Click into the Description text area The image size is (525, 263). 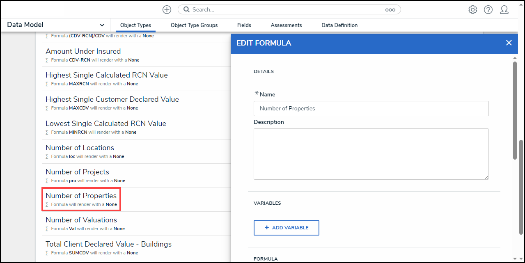pos(371,154)
